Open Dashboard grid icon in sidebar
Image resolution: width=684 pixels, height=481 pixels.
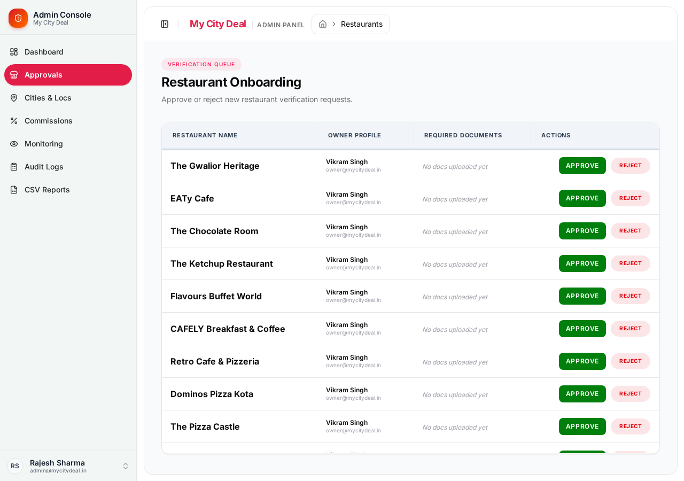click(14, 52)
